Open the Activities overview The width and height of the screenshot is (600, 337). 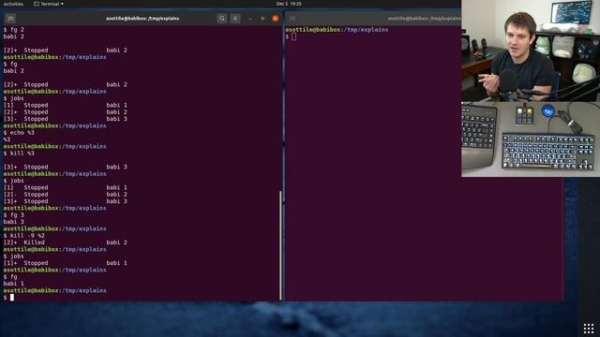click(13, 4)
